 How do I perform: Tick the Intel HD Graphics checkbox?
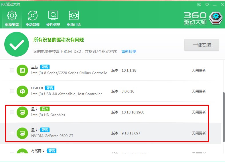tap(12, 112)
